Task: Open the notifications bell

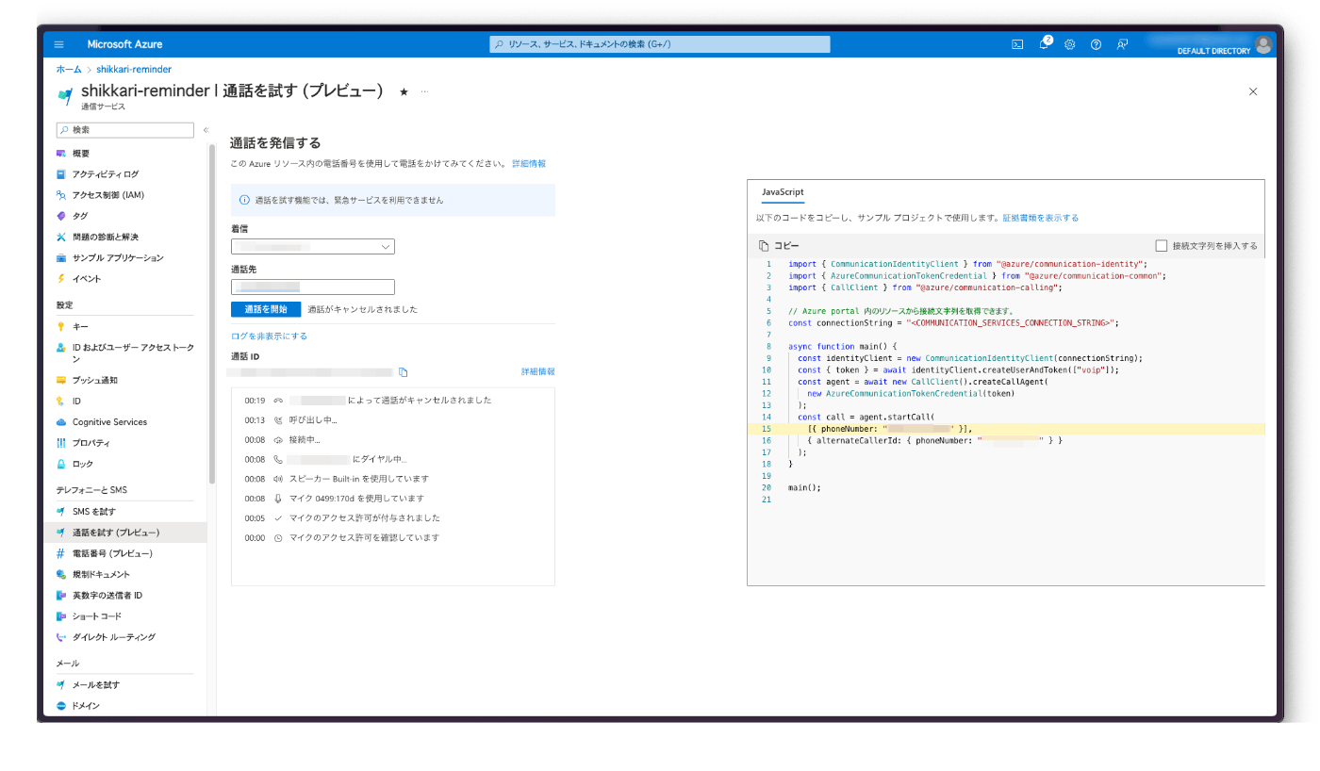Action: click(x=1045, y=43)
